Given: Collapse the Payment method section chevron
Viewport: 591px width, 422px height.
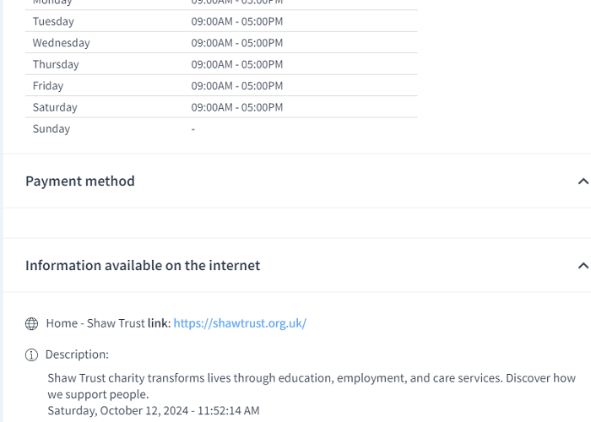Looking at the screenshot, I should (x=583, y=181).
